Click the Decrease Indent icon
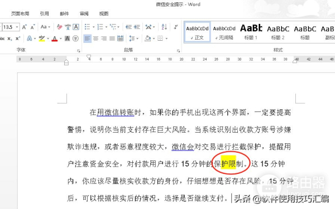 click(128, 27)
